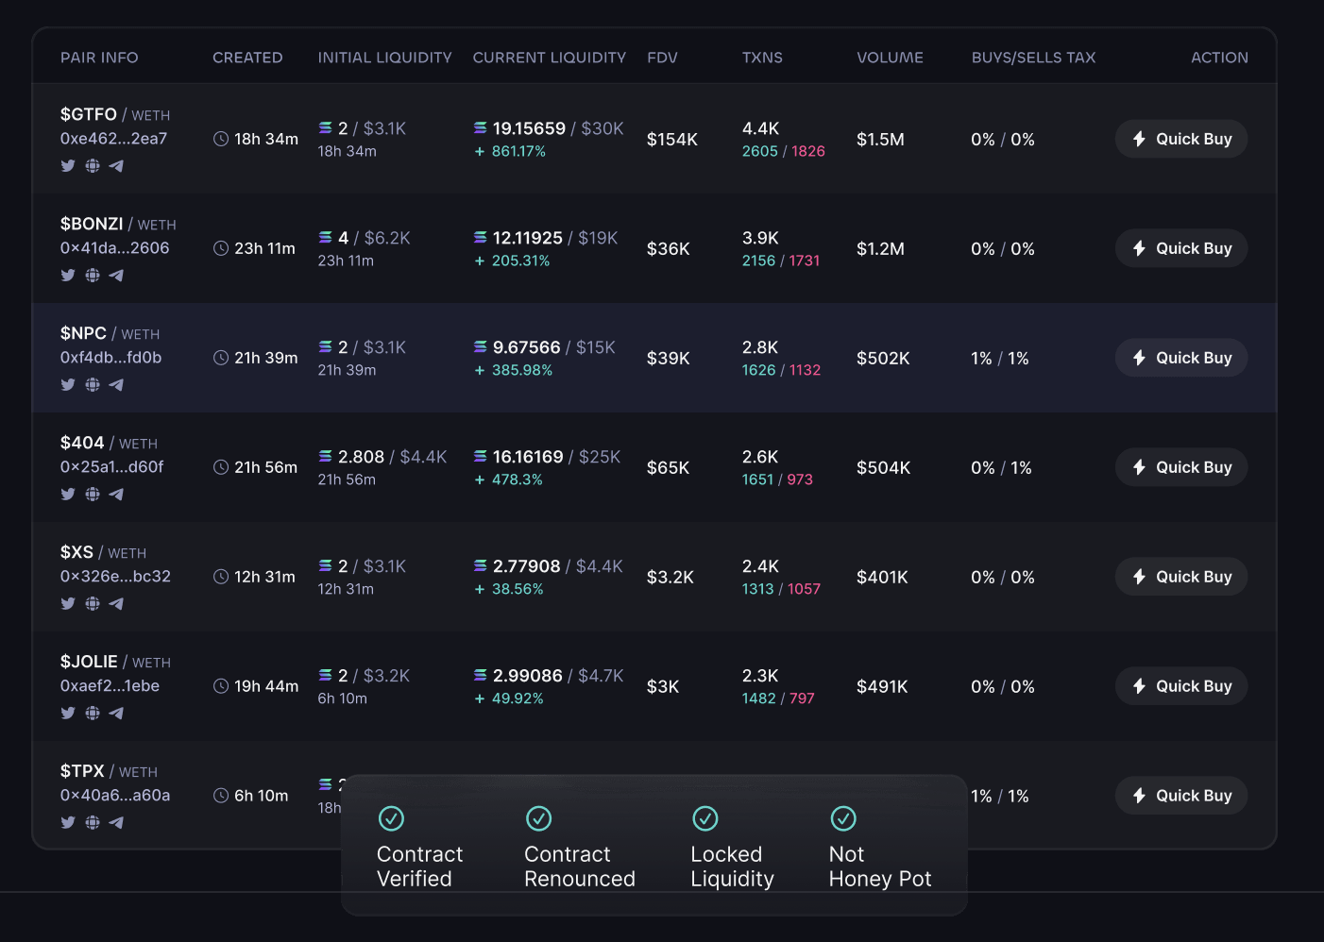
Task: Open the $GTFO Twitter icon link
Action: 68,166
